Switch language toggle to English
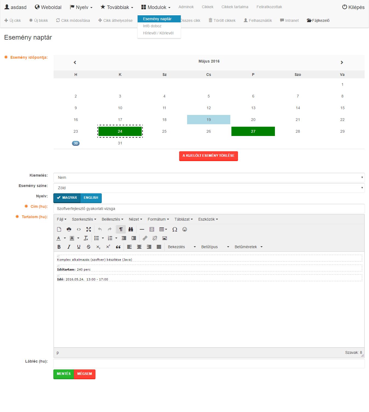Image resolution: width=369 pixels, height=412 pixels. point(91,198)
